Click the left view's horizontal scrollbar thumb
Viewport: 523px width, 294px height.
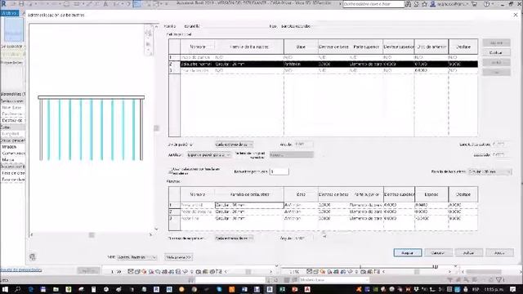(248, 272)
